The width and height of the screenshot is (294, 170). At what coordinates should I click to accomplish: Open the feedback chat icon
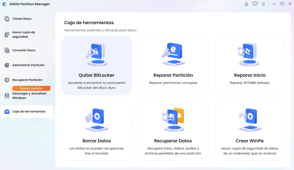(x=255, y=4)
